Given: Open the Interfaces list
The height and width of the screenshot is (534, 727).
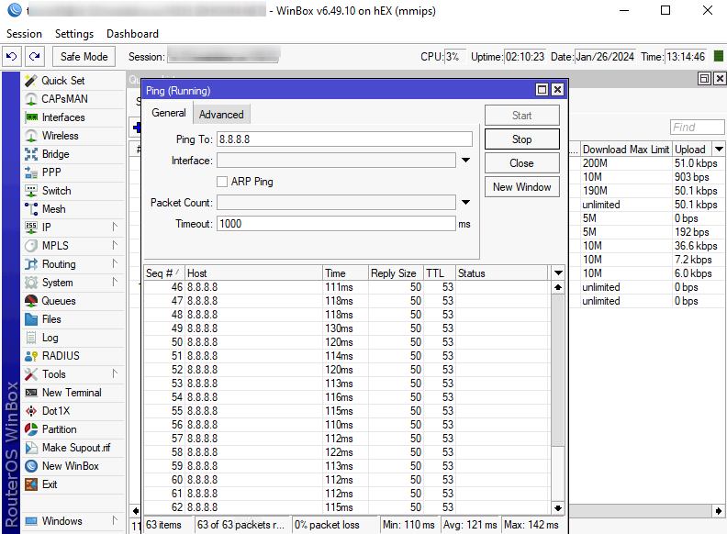Looking at the screenshot, I should pyautogui.click(x=63, y=117).
